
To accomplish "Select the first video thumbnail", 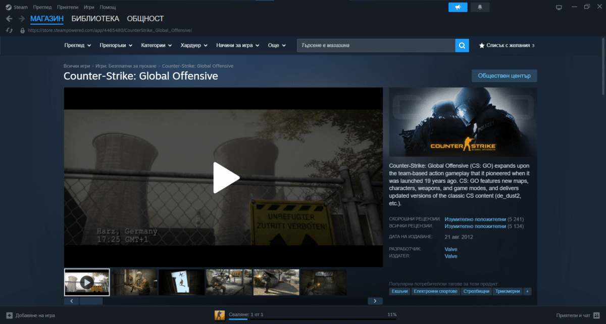I will (87, 282).
